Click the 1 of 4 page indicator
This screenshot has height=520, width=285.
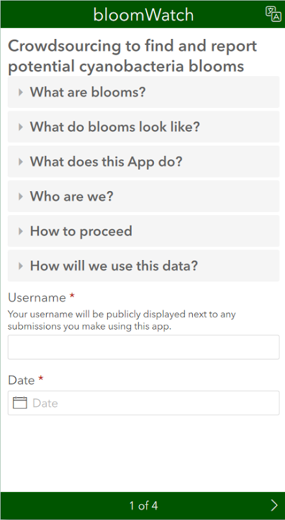(x=143, y=506)
